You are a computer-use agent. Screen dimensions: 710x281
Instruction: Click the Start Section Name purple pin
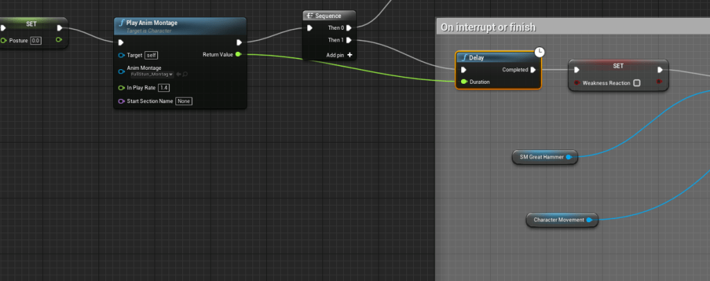click(x=121, y=101)
